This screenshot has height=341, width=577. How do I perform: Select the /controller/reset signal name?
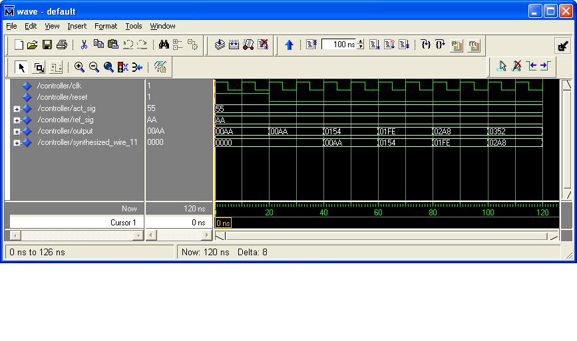(x=63, y=97)
